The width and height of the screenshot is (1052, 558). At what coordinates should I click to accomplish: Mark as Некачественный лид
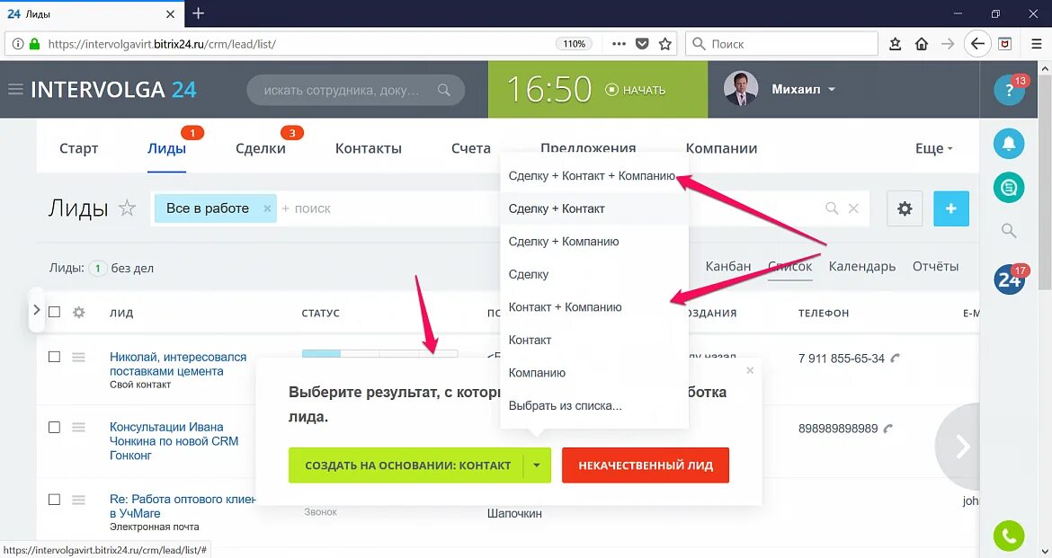click(646, 465)
